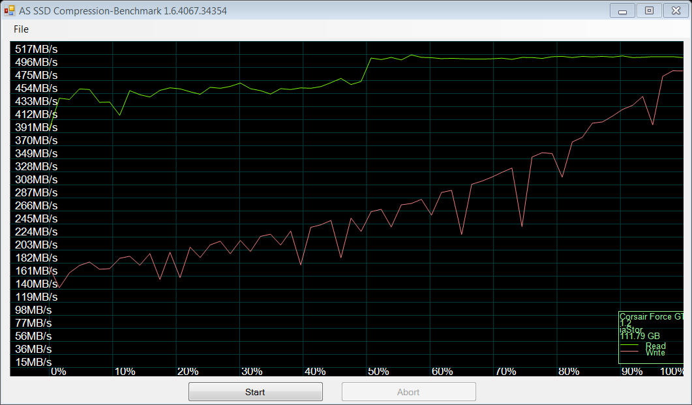Click the 349MB/s axis label
This screenshot has height=405, width=692.
click(36, 153)
